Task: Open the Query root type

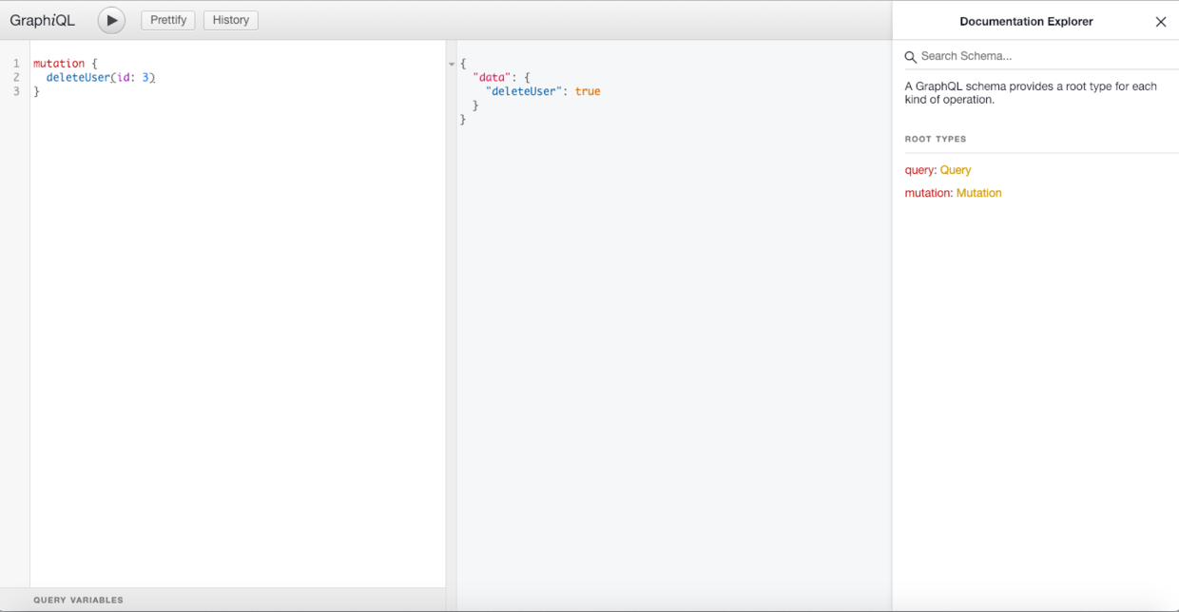Action: point(956,170)
